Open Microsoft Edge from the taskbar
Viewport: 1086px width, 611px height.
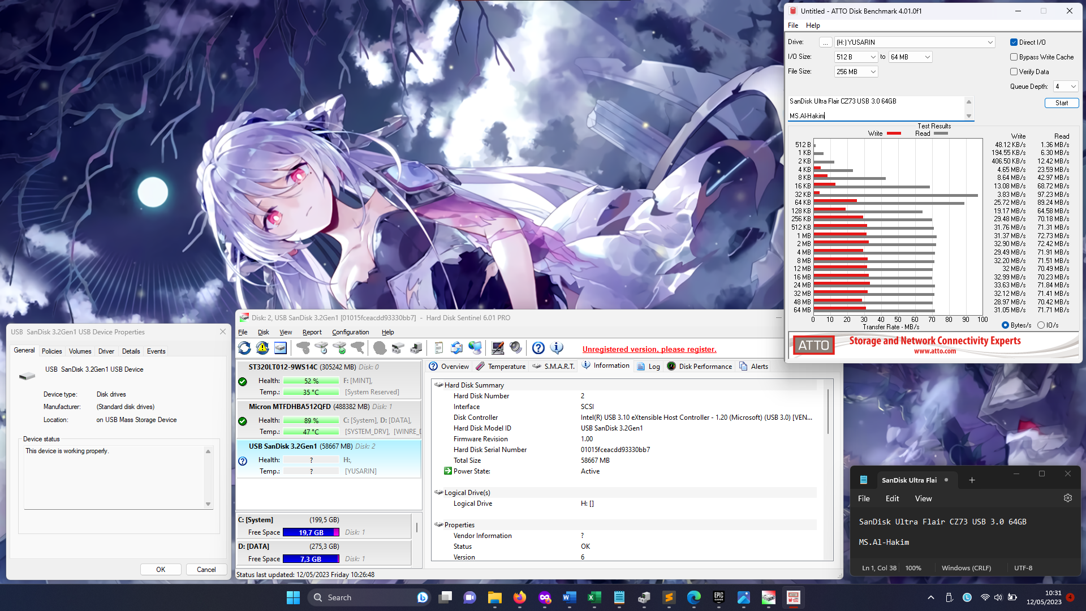pyautogui.click(x=693, y=597)
